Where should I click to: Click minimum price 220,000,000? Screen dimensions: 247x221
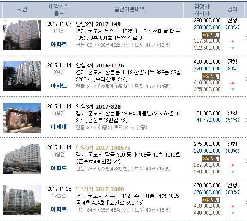tap(207, 151)
